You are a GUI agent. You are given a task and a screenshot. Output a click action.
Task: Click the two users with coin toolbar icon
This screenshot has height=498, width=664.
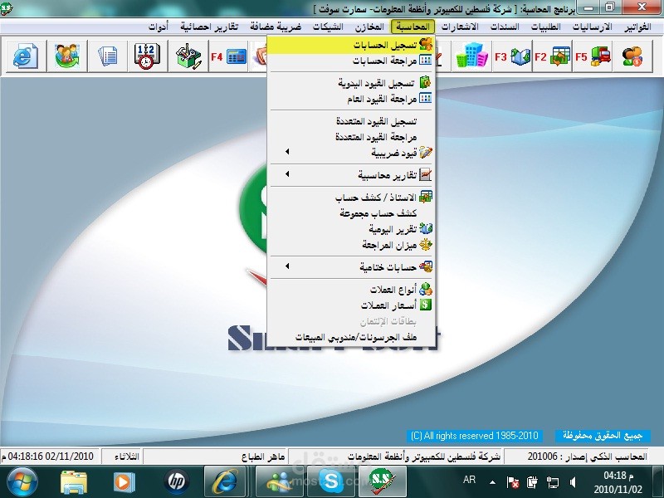point(632,56)
